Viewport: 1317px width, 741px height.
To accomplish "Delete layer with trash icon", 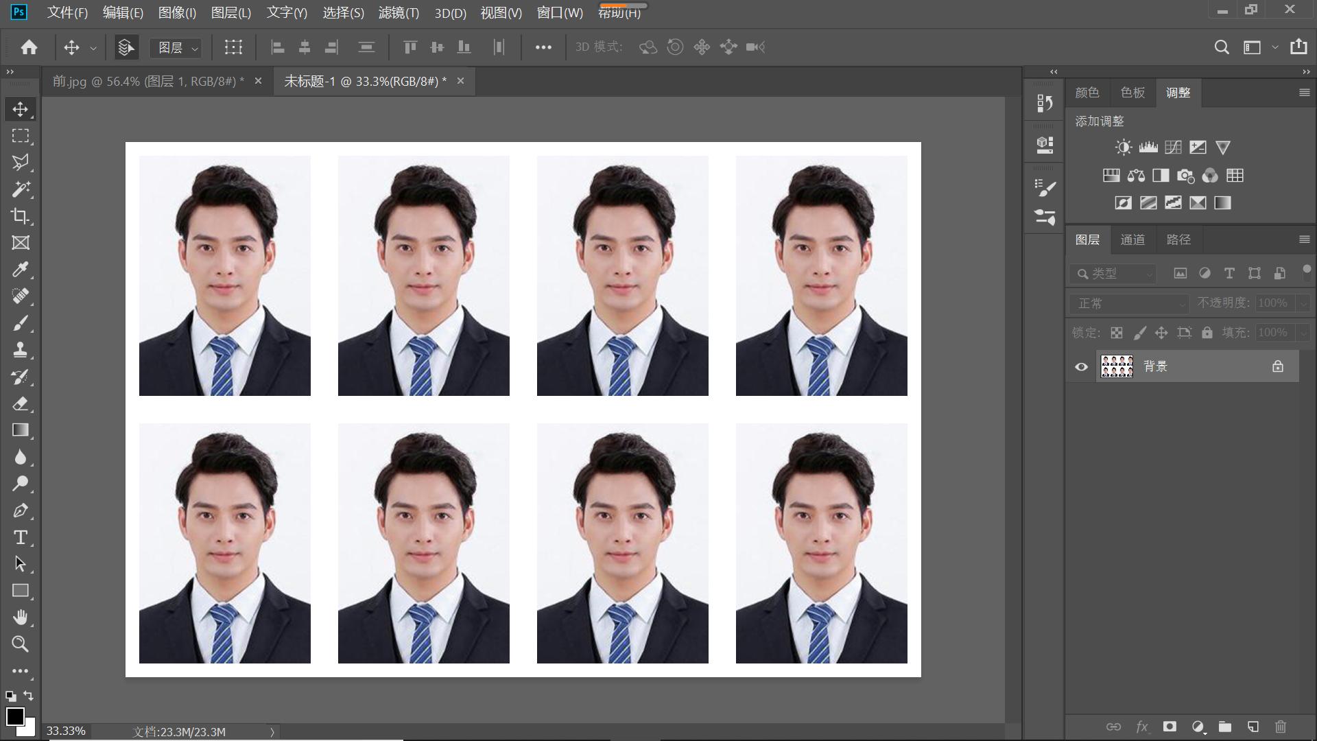I will tap(1280, 727).
